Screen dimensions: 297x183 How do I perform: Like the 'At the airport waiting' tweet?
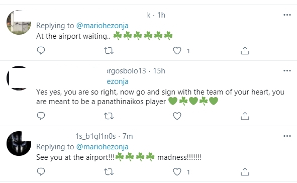(177, 51)
